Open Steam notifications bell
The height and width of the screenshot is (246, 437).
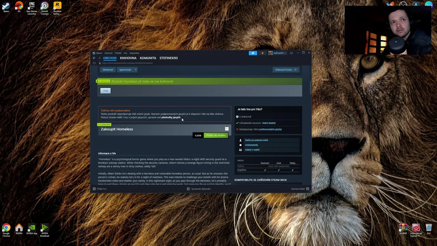coord(263,53)
